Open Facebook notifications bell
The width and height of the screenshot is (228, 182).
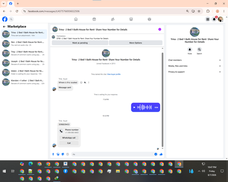point(214,19)
